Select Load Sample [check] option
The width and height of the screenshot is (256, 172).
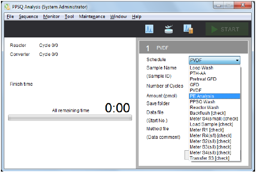pos(214,125)
